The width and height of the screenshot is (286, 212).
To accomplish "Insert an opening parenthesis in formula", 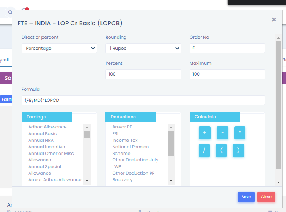I will (x=221, y=150).
